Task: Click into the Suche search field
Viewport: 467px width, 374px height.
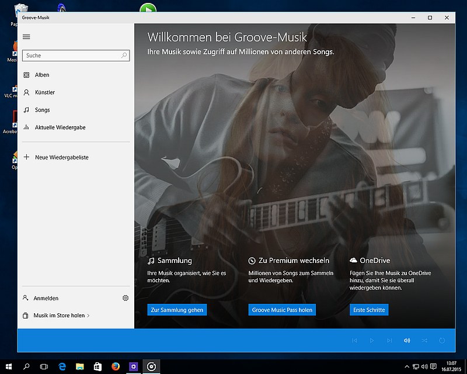Action: (x=76, y=56)
